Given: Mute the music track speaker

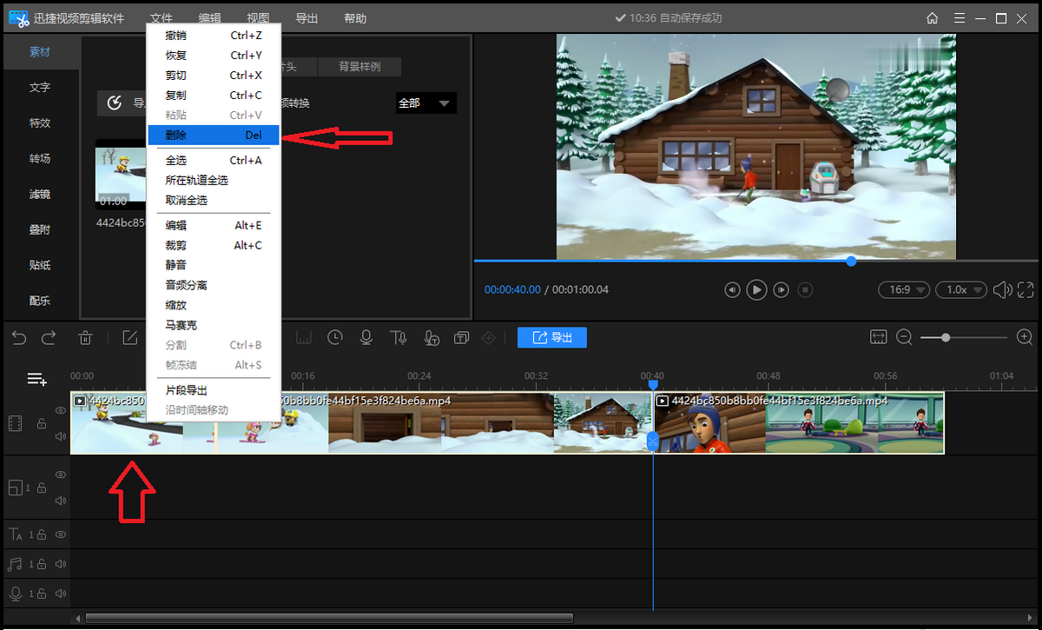Looking at the screenshot, I should [61, 564].
